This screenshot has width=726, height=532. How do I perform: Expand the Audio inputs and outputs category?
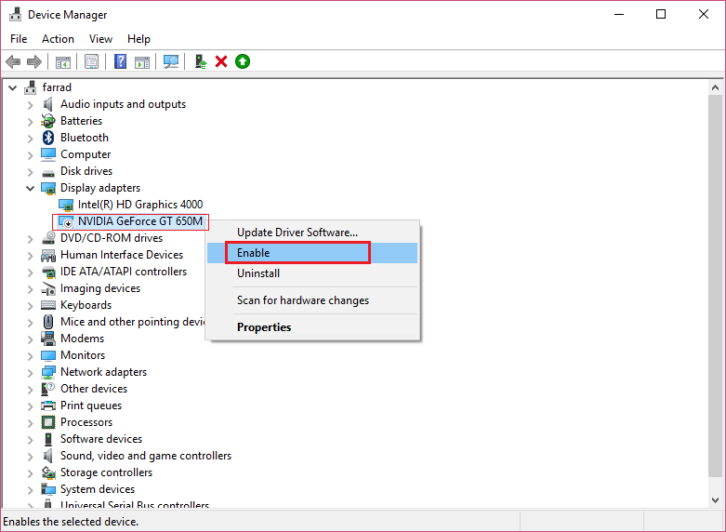[x=31, y=105]
